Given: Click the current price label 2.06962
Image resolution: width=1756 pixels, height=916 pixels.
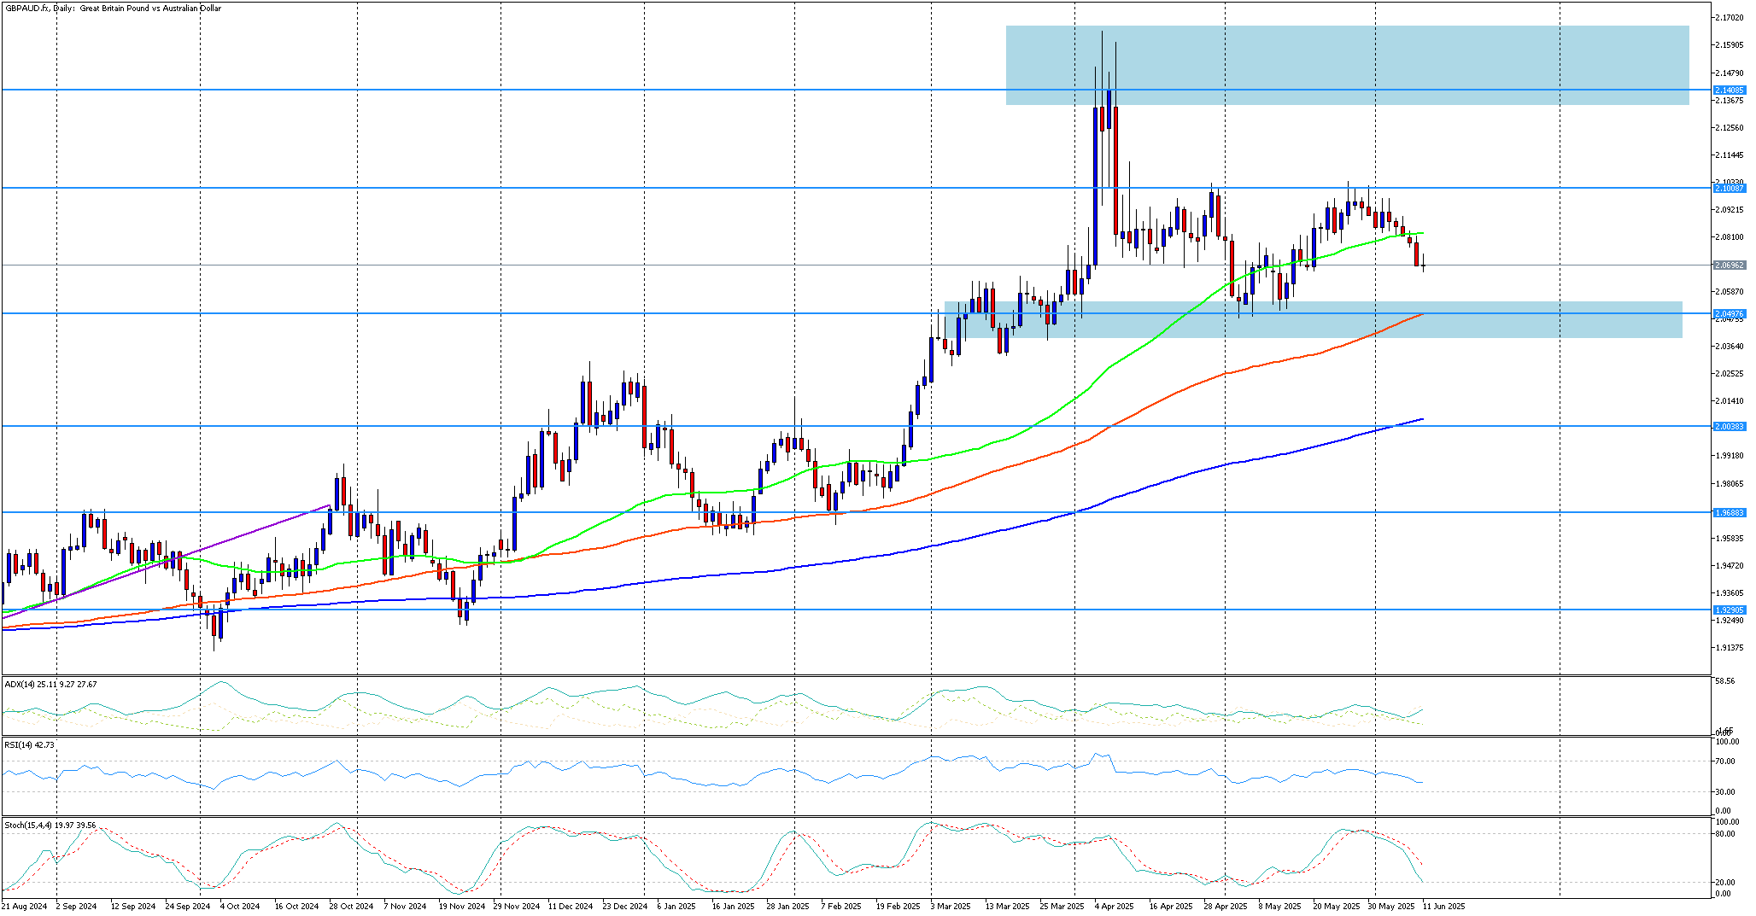Looking at the screenshot, I should tap(1730, 265).
